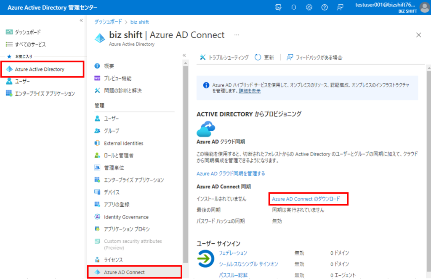This screenshot has width=431, height=279.
Task: Collapse the biz shift resource menu chevron
Action: [x=184, y=55]
